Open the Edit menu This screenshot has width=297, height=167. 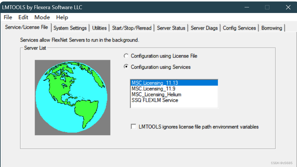pos(23,17)
